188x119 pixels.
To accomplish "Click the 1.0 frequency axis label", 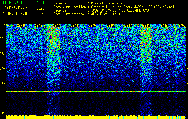I will [x=2, y=54].
